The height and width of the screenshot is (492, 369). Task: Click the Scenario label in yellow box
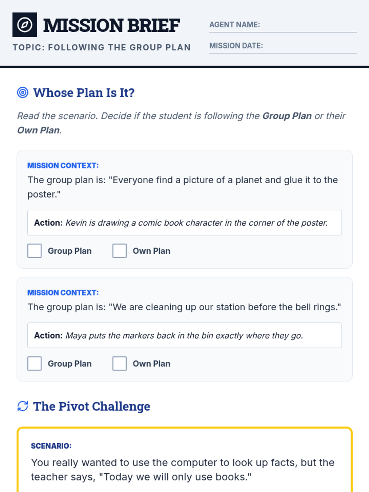[51, 446]
